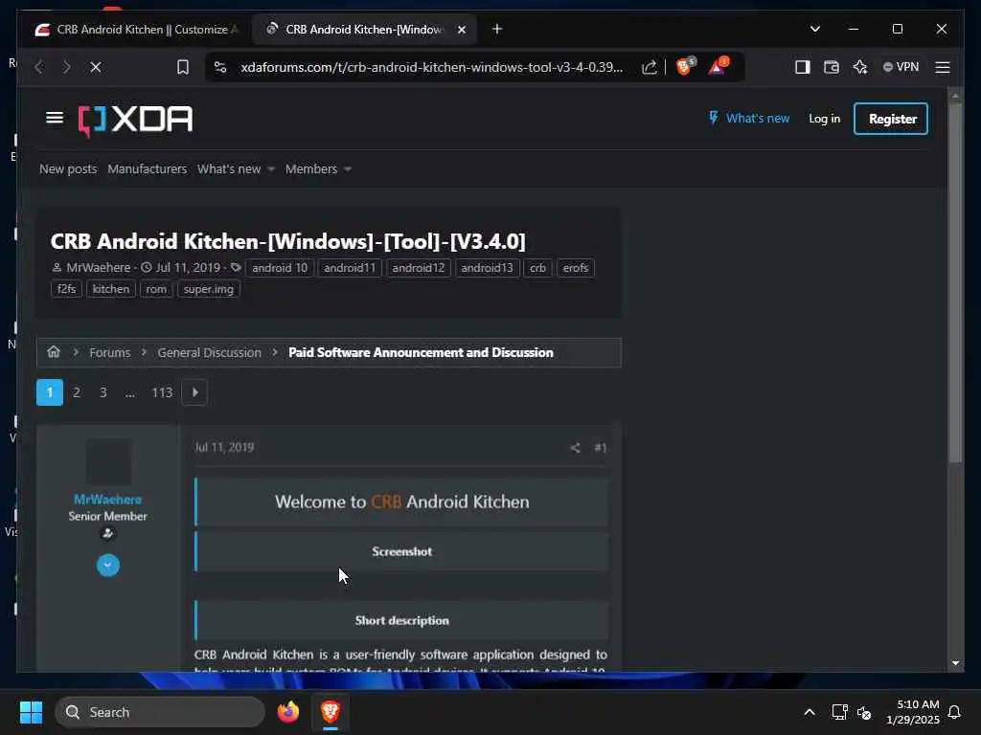Open thread author MrWaehere in the header
981x735 pixels.
click(99, 268)
